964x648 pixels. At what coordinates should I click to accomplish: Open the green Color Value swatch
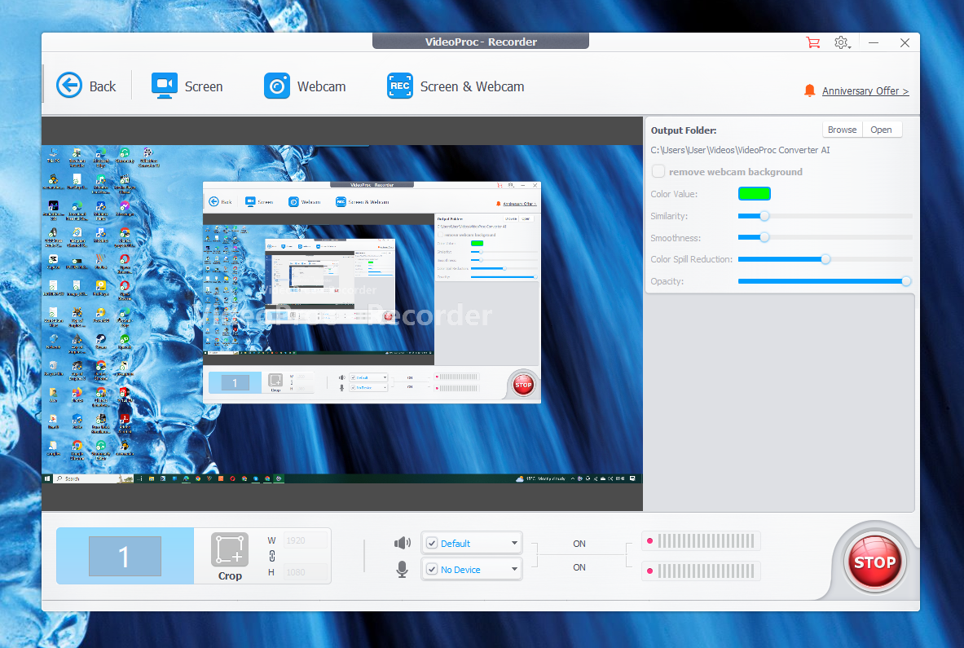[754, 194]
